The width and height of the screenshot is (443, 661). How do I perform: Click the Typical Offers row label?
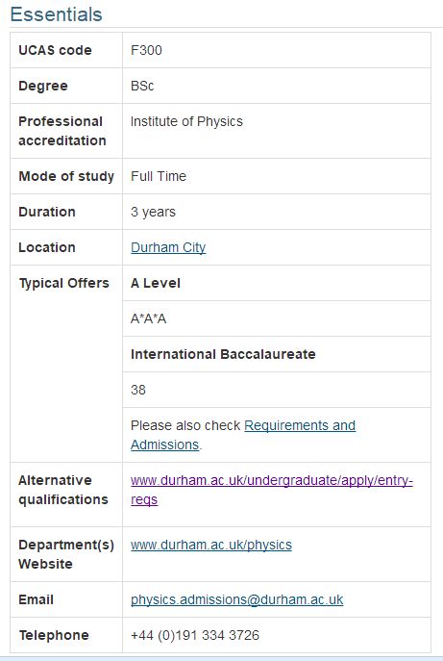pyautogui.click(x=64, y=283)
